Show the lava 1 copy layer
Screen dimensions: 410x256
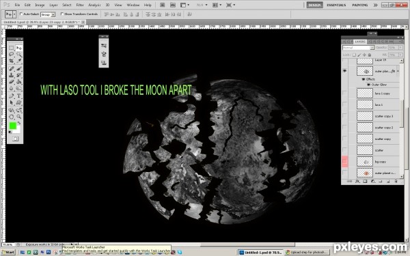[344, 93]
